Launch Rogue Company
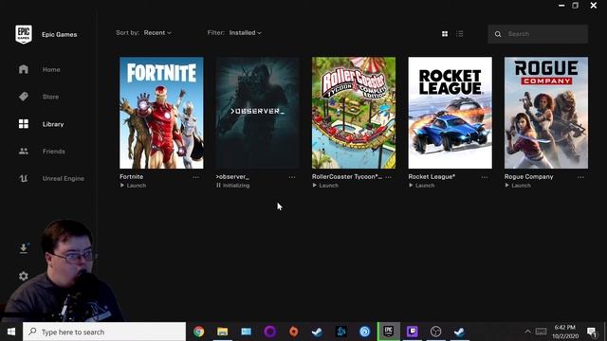The height and width of the screenshot is (341, 607). coord(518,186)
